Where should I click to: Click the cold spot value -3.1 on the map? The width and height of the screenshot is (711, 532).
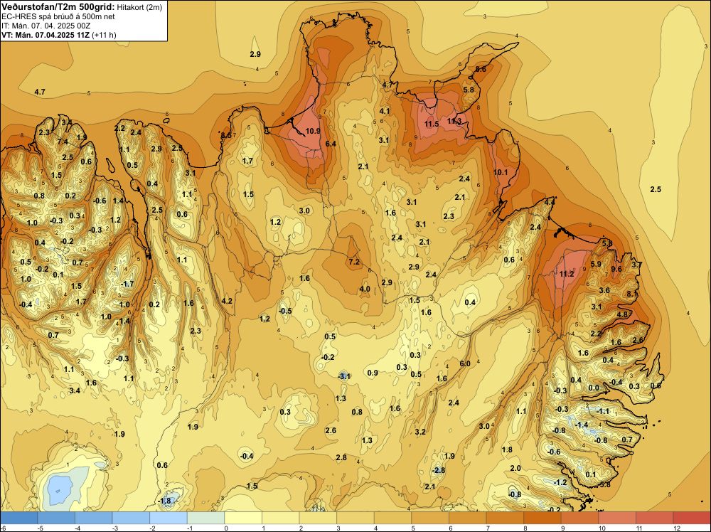point(345,376)
